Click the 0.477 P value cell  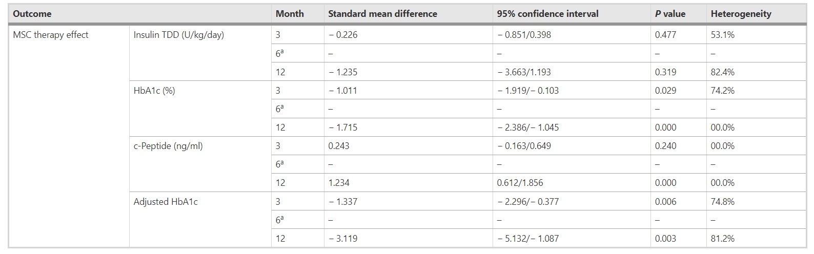665,35
